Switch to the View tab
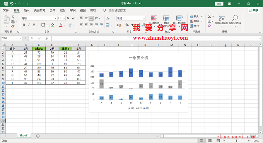Screen dimensions: 263x143 point(83,10)
